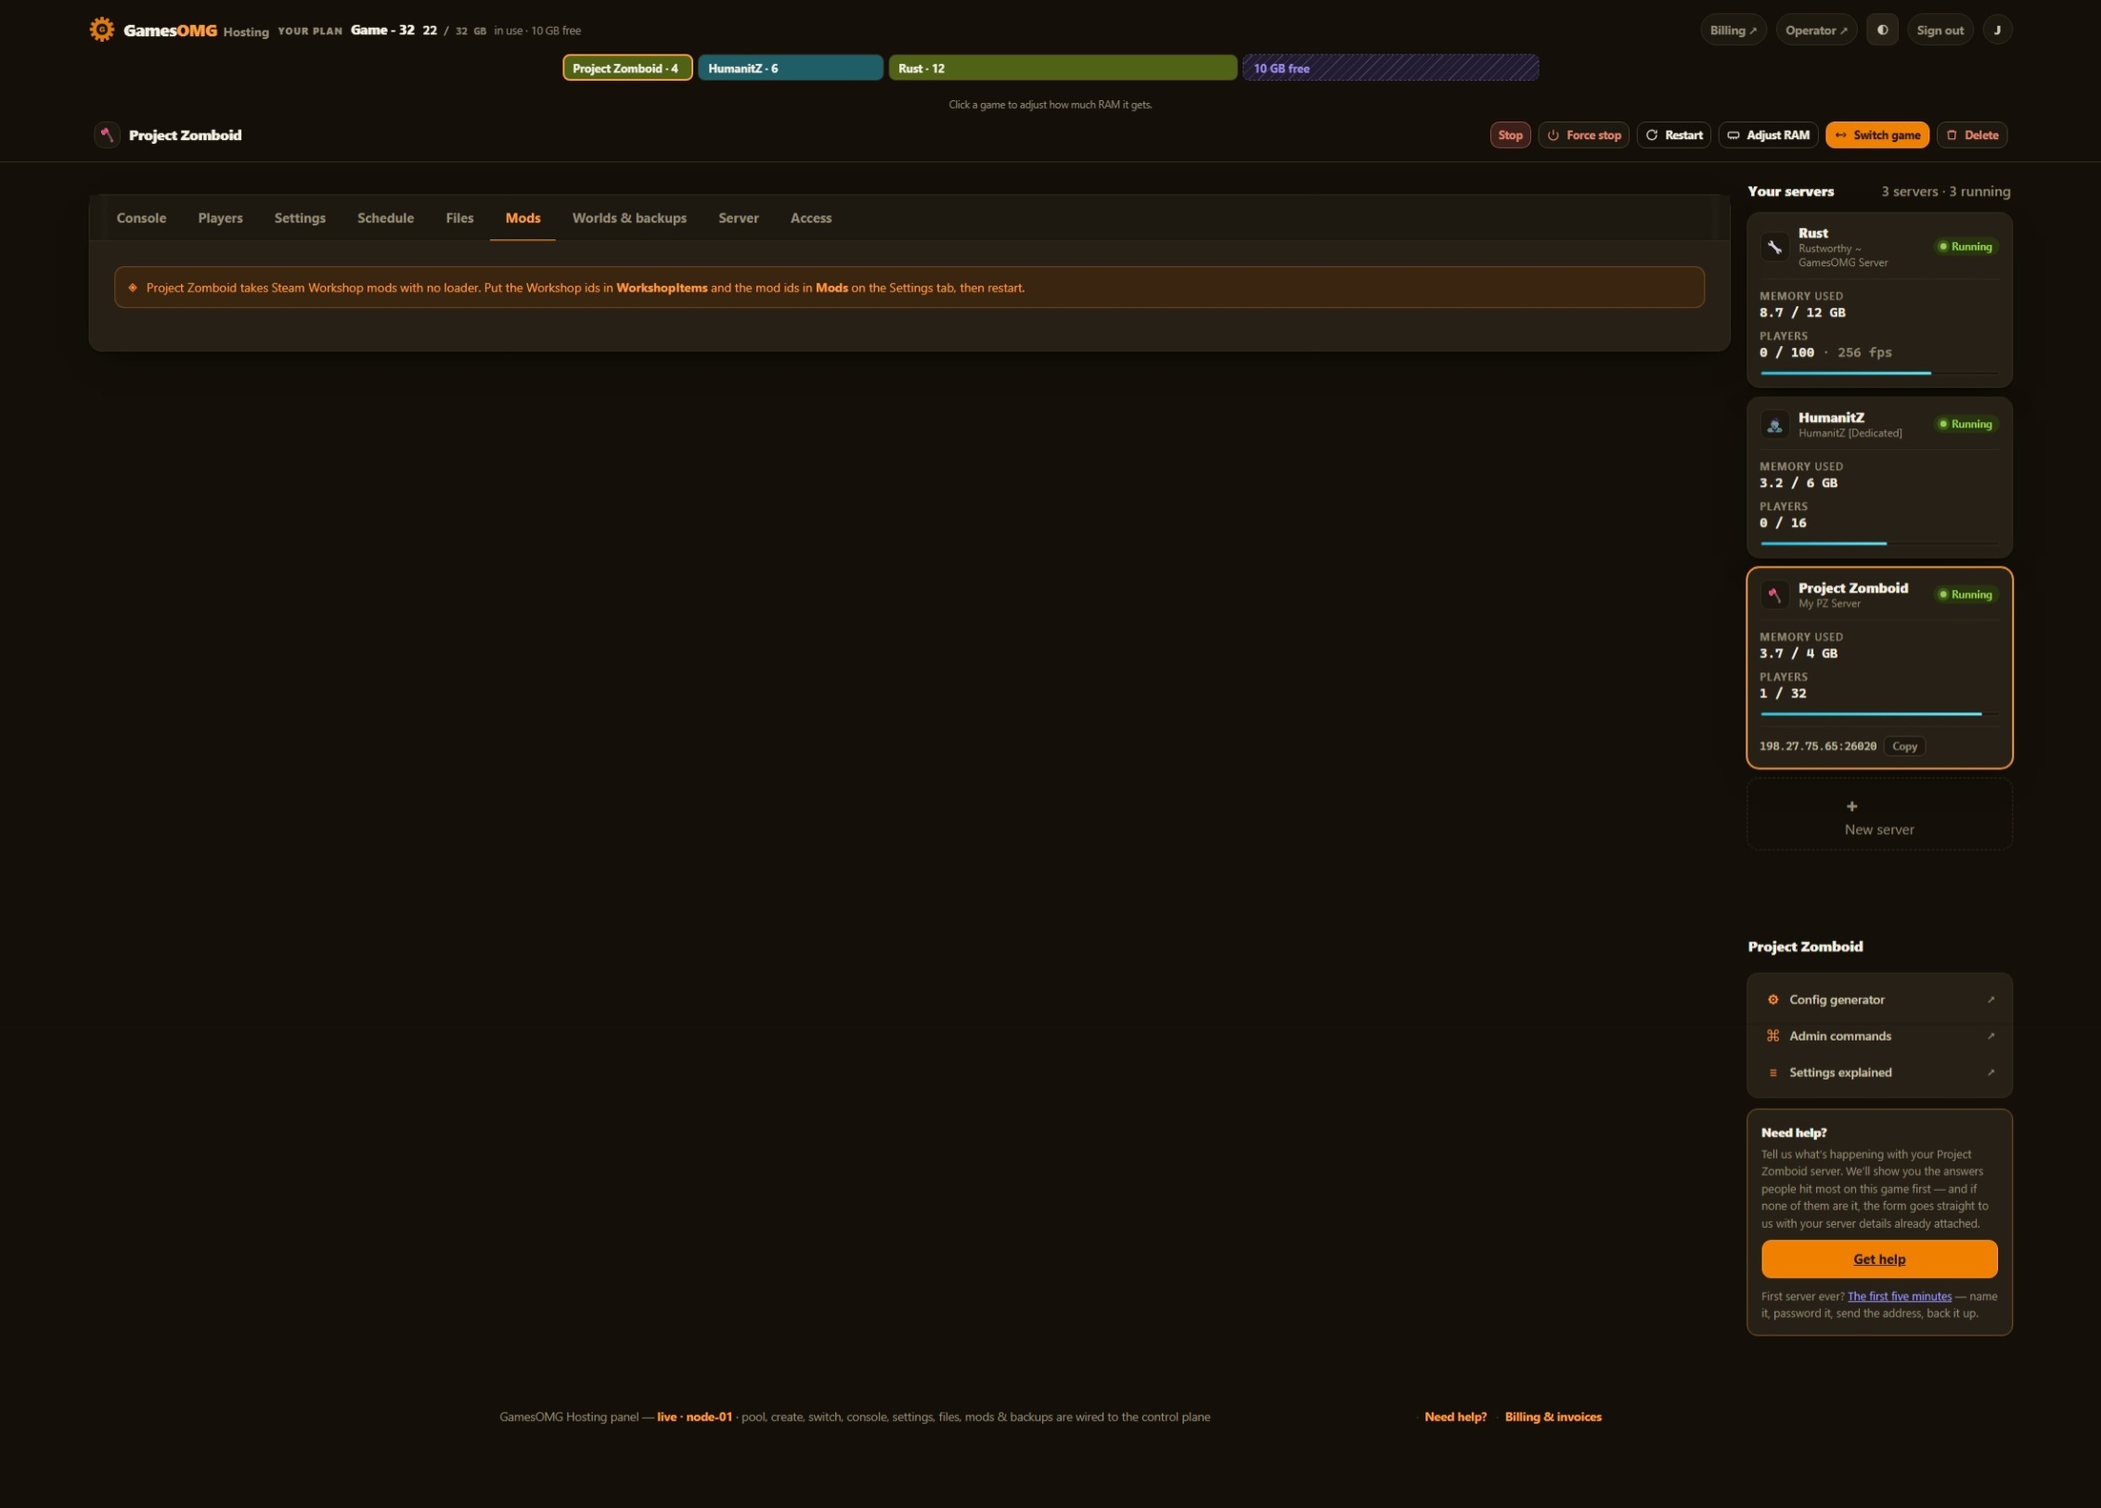Screen dimensions: 2101x1508
Task: Open the Access tab
Action: click(x=811, y=218)
